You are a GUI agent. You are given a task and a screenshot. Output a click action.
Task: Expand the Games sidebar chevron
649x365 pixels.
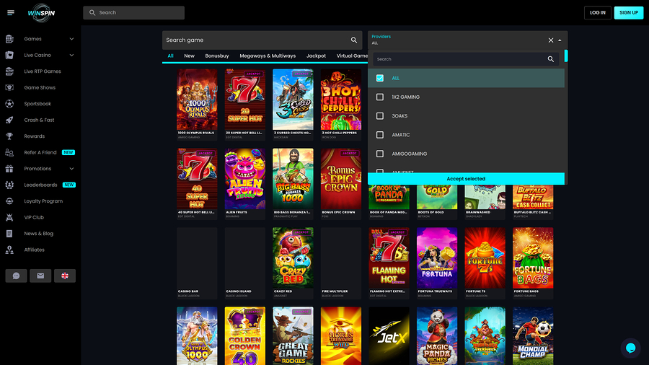point(71,39)
